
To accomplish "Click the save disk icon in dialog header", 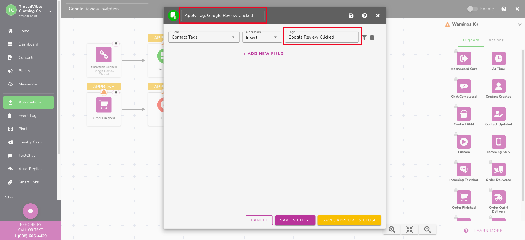I will click(x=351, y=16).
